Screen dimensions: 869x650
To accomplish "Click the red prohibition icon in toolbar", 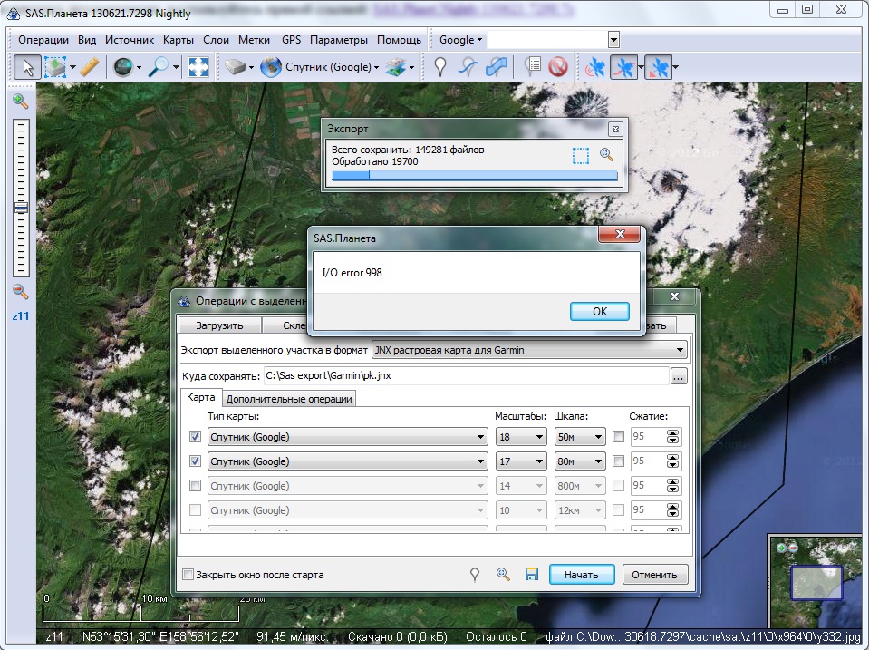I will click(558, 66).
